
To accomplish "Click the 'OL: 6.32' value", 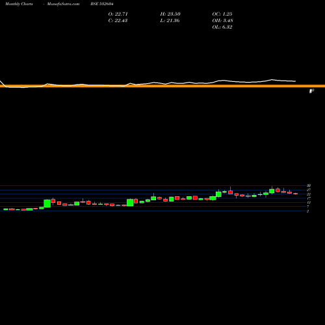I will [222, 27].
